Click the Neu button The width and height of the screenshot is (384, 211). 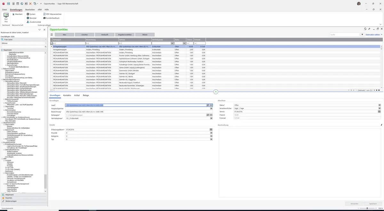point(64,35)
